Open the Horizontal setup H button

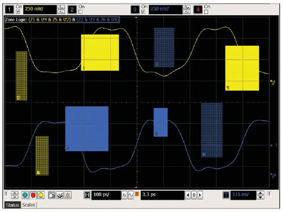[87, 195]
